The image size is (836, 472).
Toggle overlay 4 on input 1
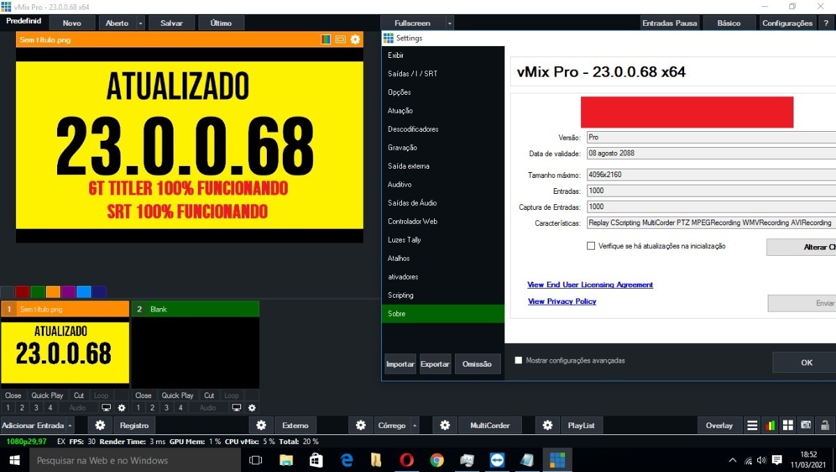coord(49,408)
